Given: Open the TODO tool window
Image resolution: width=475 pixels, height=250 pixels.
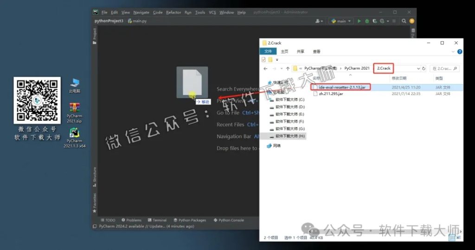Looking at the screenshot, I should click(108, 220).
